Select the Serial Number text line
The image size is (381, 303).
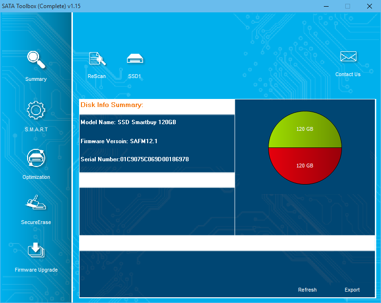point(135,159)
